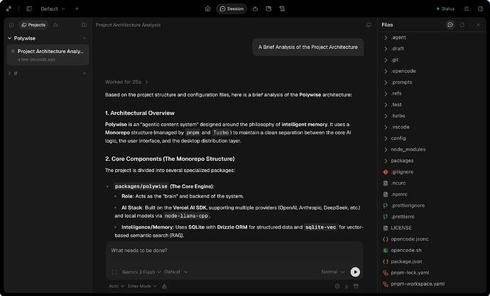
Task: Expand the Worked for 25s details
Action: [x=126, y=82]
